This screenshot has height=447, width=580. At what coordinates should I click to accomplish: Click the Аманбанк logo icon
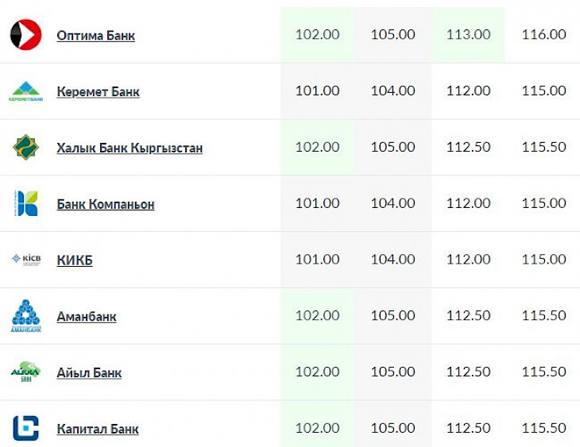point(25,316)
